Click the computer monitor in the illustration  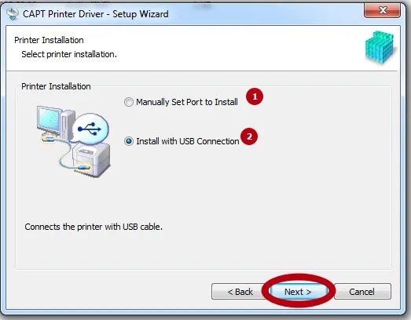[49, 121]
